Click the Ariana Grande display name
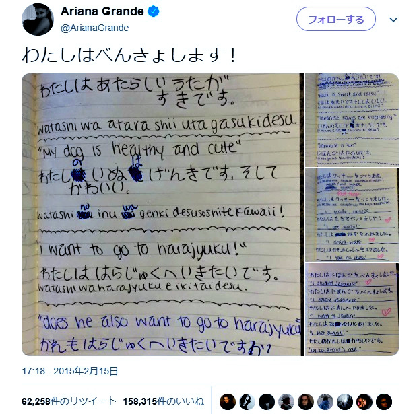This screenshot has width=419, height=414. [102, 11]
